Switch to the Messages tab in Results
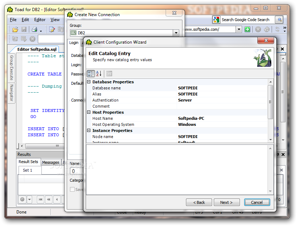The width and height of the screenshot is (297, 226). (x=51, y=162)
